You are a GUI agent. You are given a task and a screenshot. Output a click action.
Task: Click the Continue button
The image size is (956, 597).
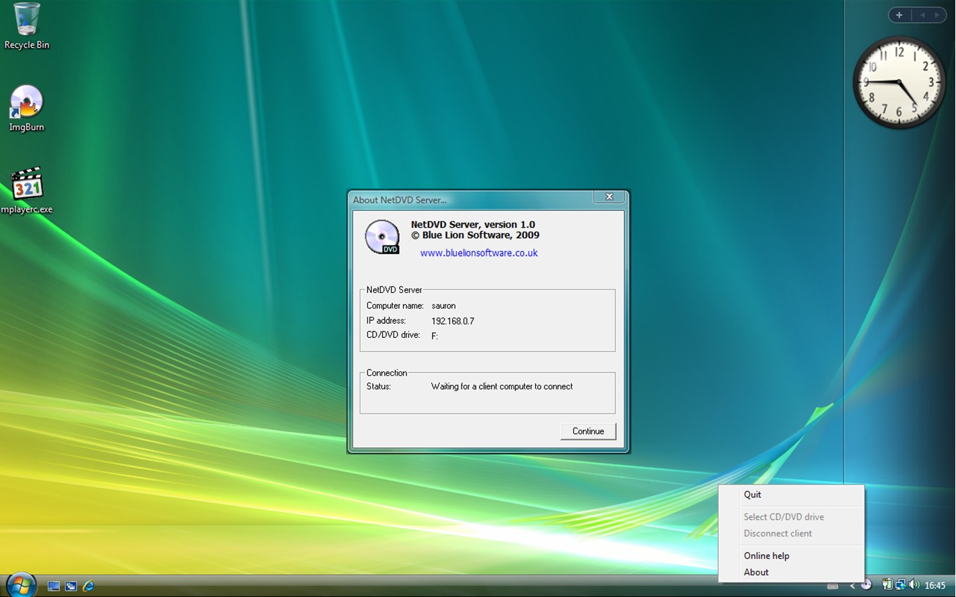coord(588,431)
